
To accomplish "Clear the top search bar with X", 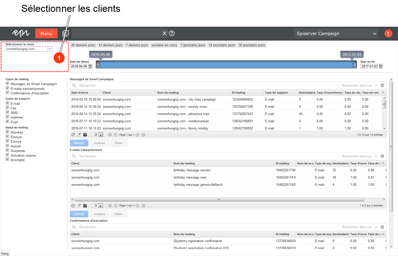I will click(x=165, y=33).
